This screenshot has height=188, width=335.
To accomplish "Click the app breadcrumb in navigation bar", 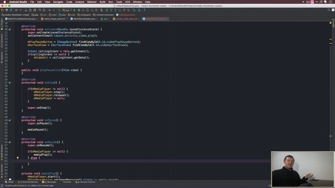I will point(35,15).
